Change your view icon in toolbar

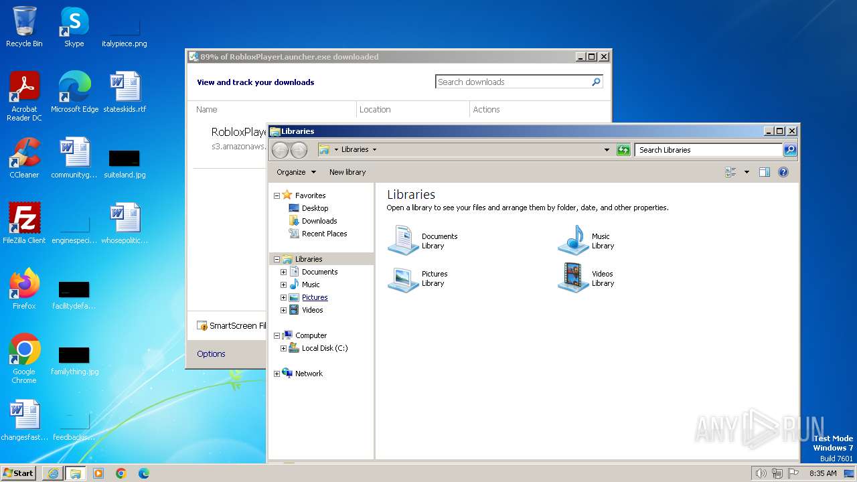click(730, 172)
